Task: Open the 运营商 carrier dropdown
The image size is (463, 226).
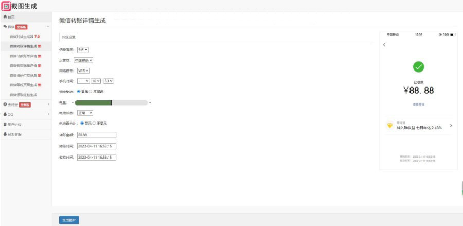Action: pyautogui.click(x=83, y=60)
